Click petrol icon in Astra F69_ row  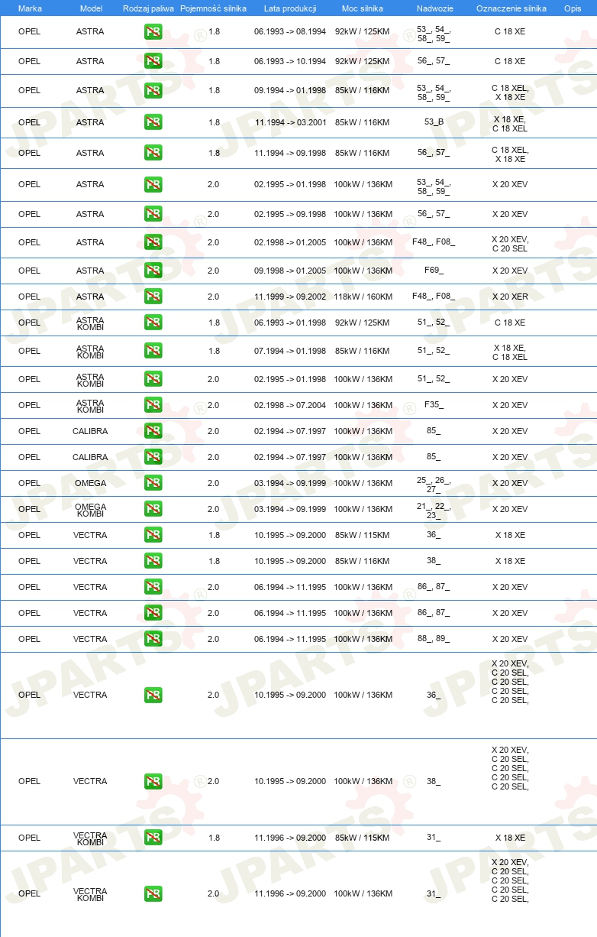[x=153, y=271]
